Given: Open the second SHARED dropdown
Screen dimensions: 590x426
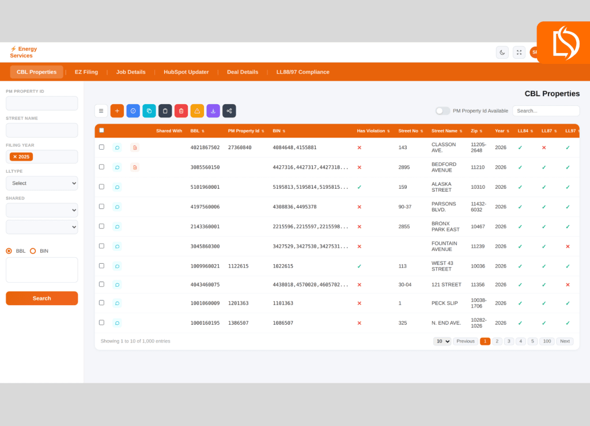Looking at the screenshot, I should (41, 227).
